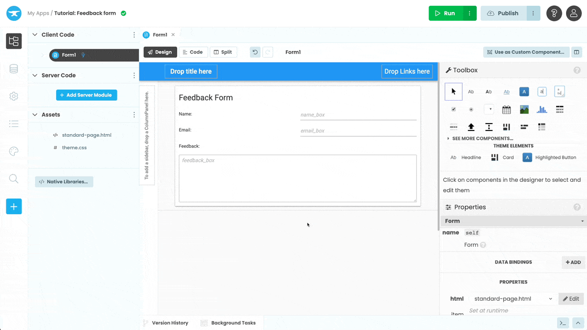This screenshot has height=330, width=587.
Task: Select the RadioButton component in the Toolbox
Action: [x=471, y=109]
